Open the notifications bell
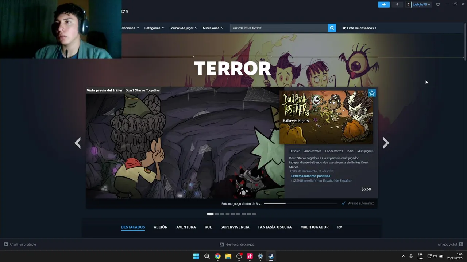This screenshot has width=467, height=262. (397, 4)
